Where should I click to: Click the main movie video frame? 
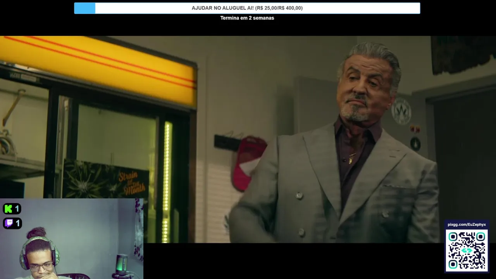click(x=248, y=139)
